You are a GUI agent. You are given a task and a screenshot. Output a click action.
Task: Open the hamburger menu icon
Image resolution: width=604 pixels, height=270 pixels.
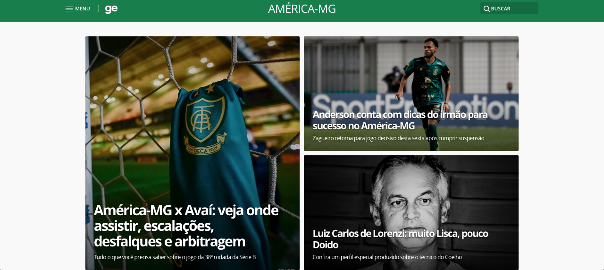(69, 9)
